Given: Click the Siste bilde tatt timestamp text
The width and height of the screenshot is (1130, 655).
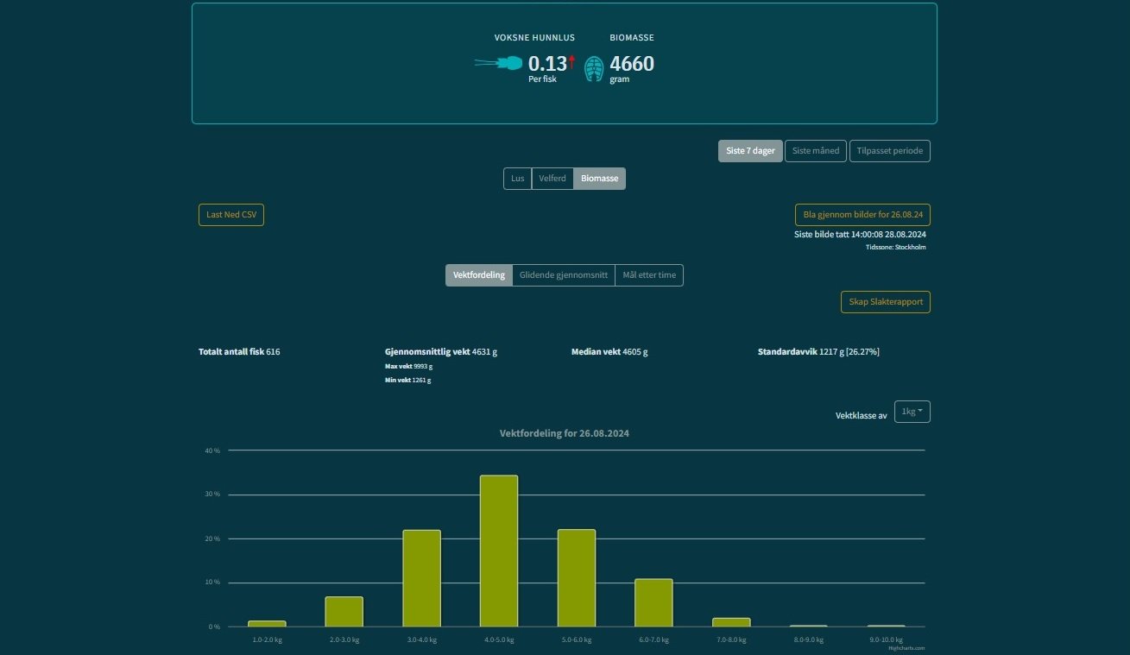Looking at the screenshot, I should click(861, 235).
